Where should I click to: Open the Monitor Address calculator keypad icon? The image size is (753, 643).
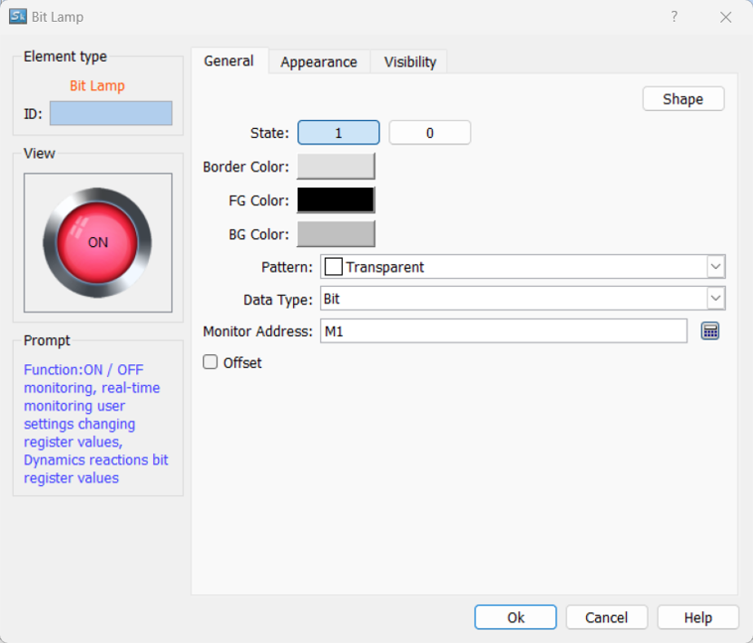710,331
